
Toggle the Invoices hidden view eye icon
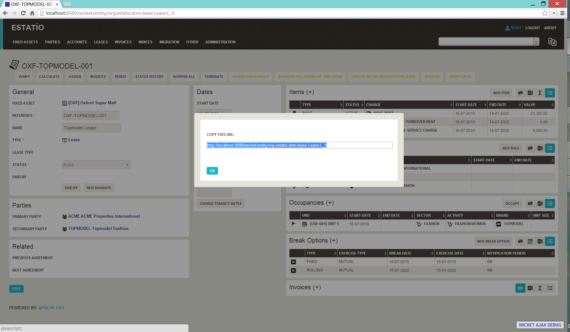pyautogui.click(x=520, y=288)
